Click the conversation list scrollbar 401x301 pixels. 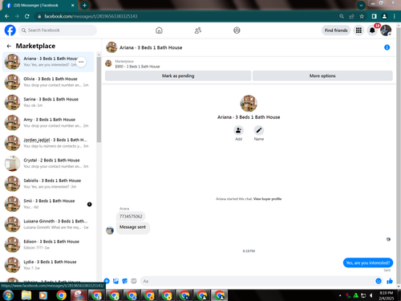(x=99, y=99)
